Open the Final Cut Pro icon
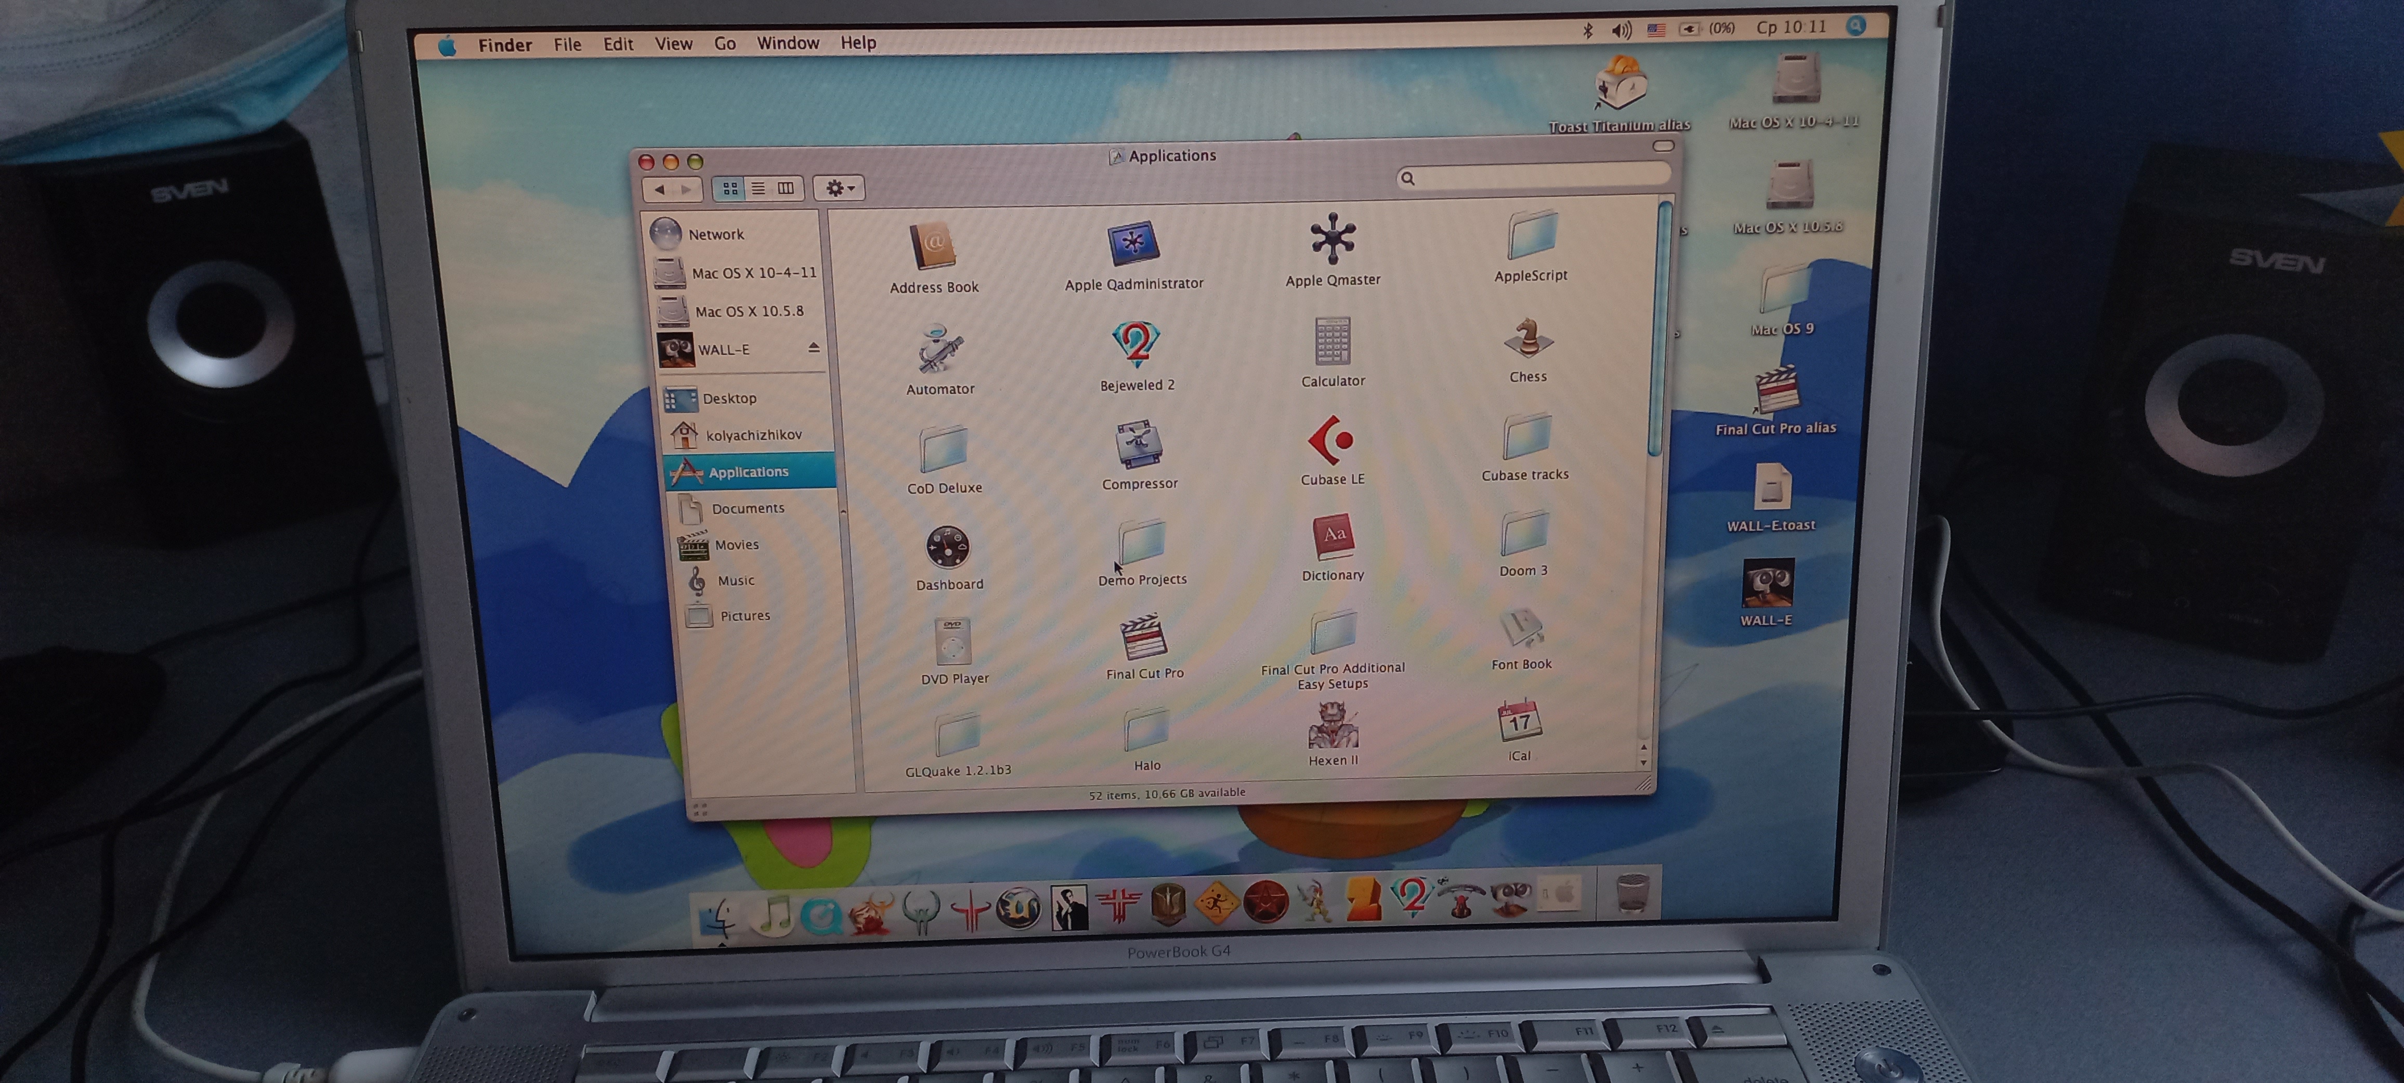This screenshot has width=2404, height=1083. (1143, 636)
